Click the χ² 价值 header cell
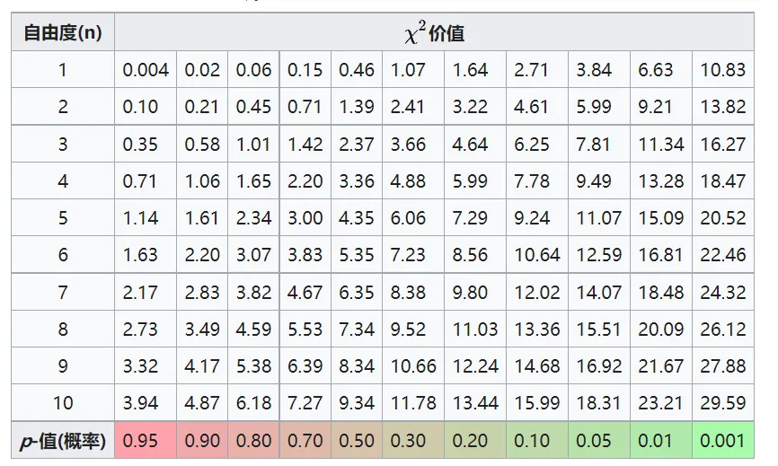 click(434, 34)
